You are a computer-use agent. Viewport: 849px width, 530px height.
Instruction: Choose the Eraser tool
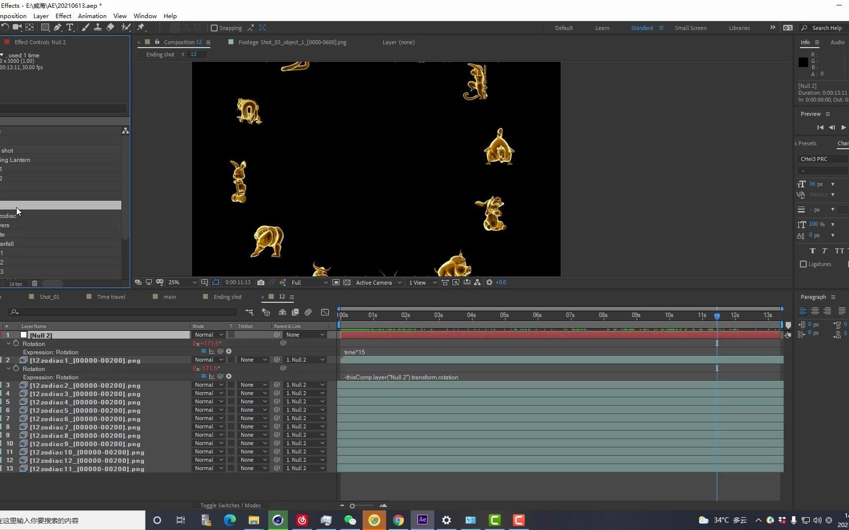[110, 27]
